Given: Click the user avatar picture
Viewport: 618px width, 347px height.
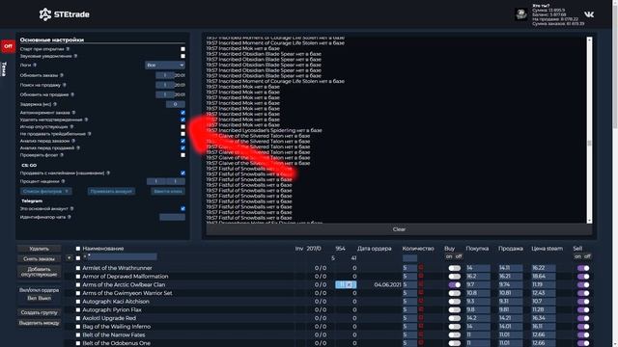Looking at the screenshot, I should [x=521, y=14].
